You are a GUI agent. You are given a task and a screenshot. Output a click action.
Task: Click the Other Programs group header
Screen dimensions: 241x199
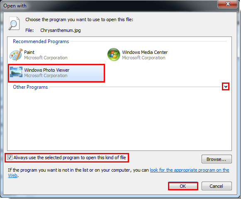30,87
